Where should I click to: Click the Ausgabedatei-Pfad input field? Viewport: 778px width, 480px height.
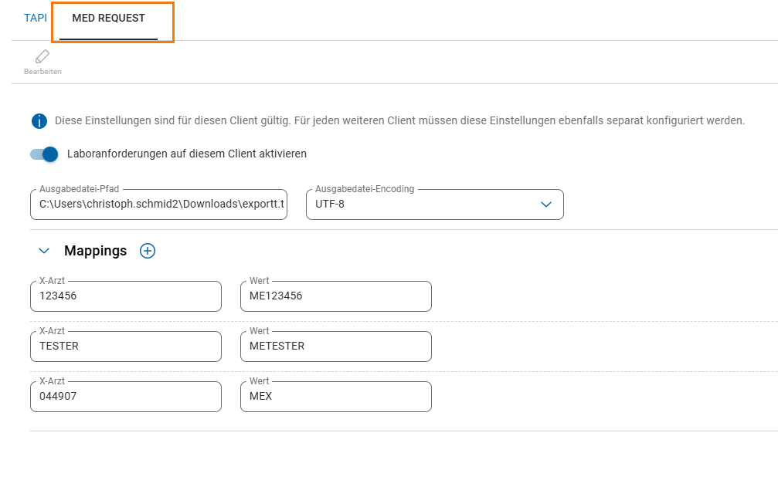(159, 204)
